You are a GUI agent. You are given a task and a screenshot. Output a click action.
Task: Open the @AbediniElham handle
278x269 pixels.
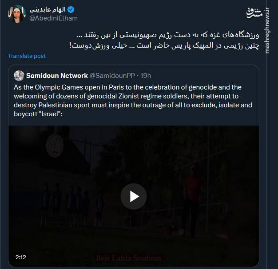pos(53,18)
